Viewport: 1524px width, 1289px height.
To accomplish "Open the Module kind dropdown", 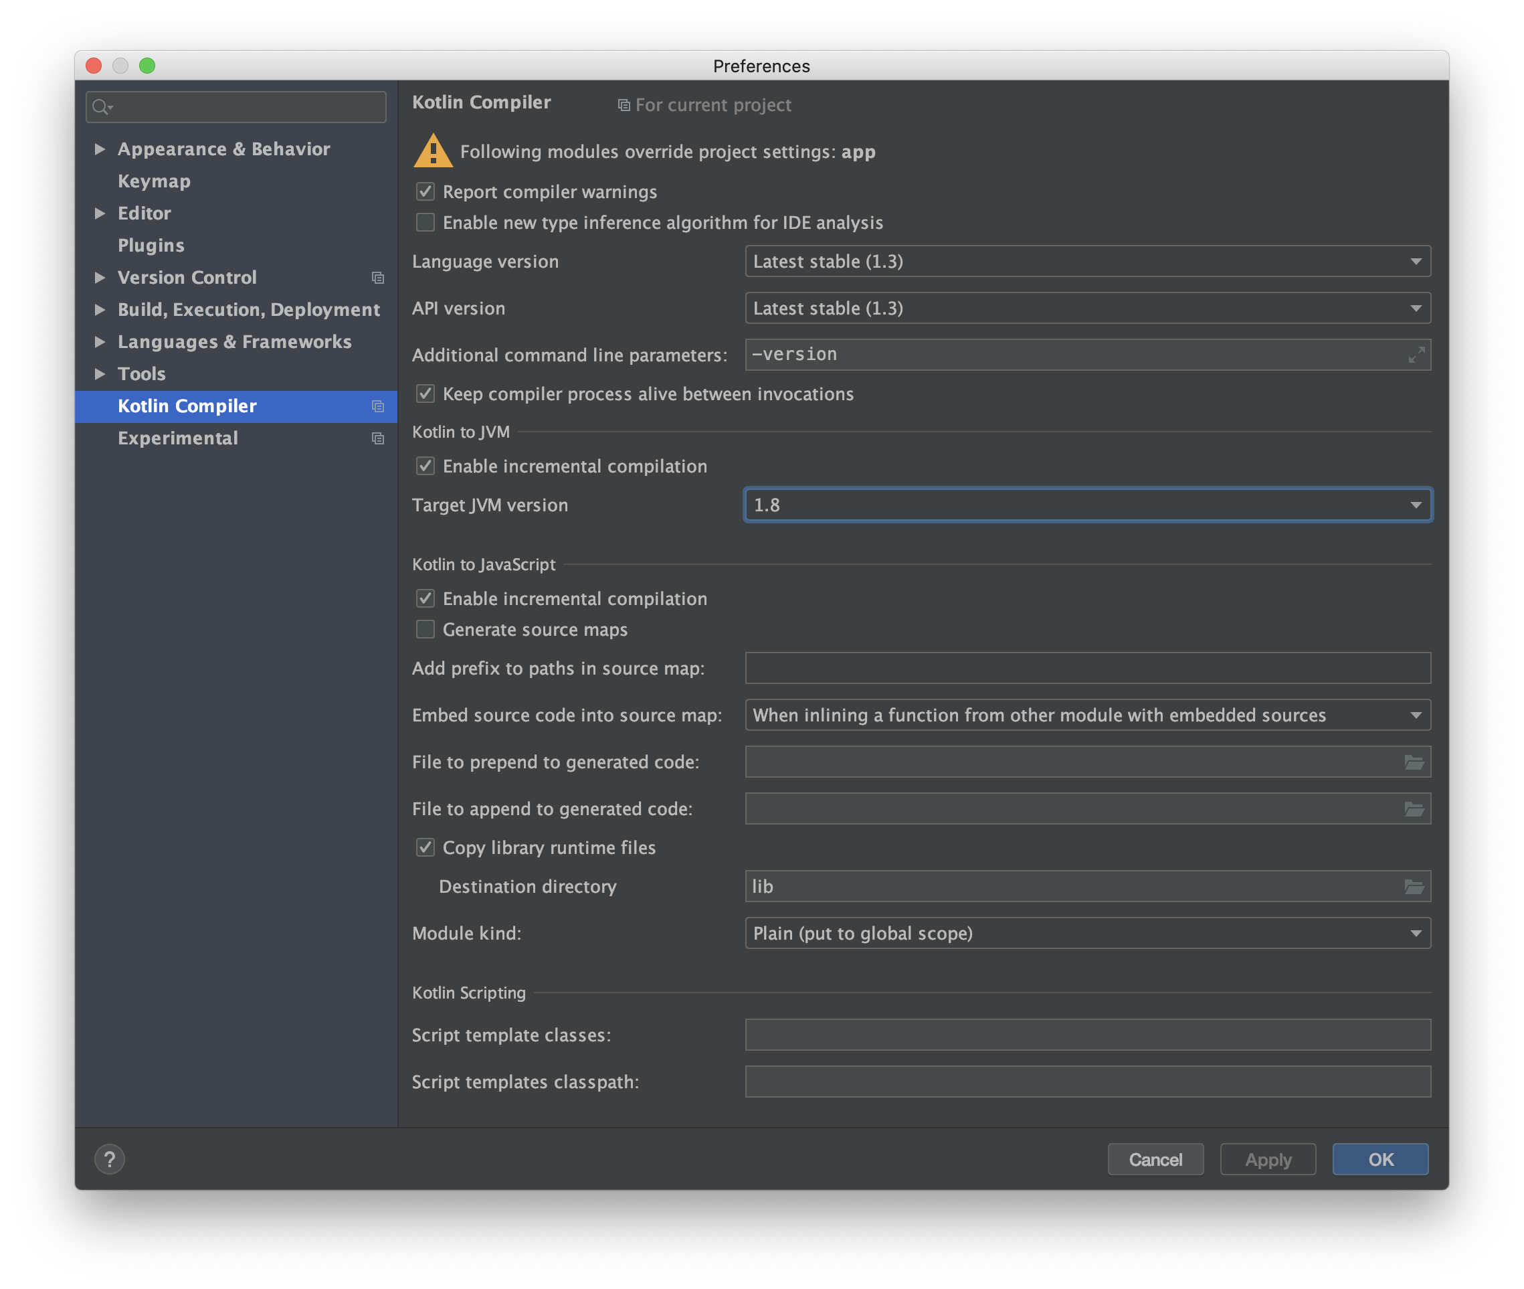I will pyautogui.click(x=1087, y=933).
